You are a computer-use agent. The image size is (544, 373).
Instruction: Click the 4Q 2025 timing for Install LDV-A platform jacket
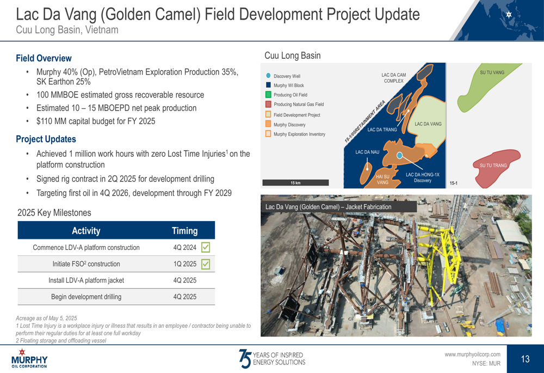(x=185, y=280)
